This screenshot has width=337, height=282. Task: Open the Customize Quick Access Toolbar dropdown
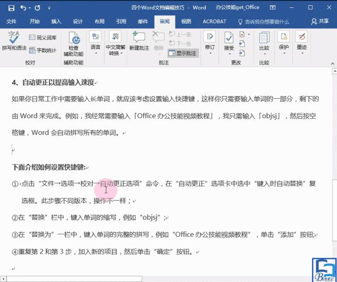(49, 8)
